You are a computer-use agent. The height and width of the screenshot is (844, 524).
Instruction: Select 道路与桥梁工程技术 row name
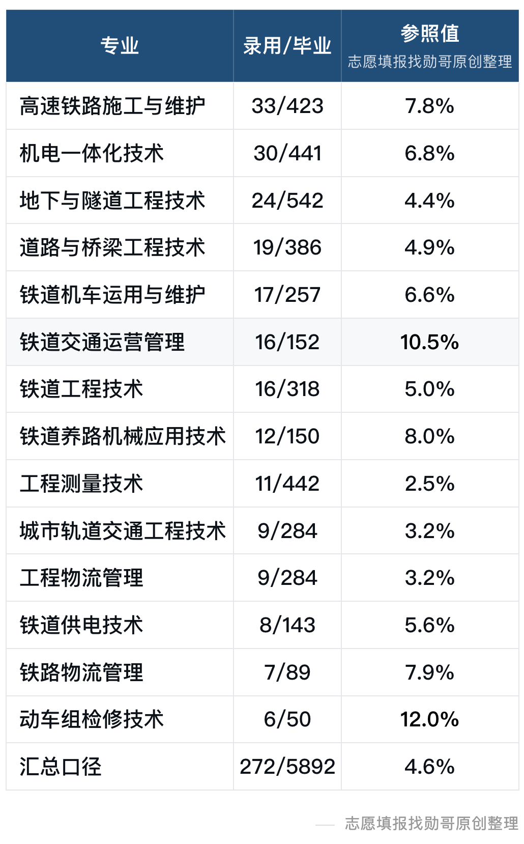coord(112,247)
